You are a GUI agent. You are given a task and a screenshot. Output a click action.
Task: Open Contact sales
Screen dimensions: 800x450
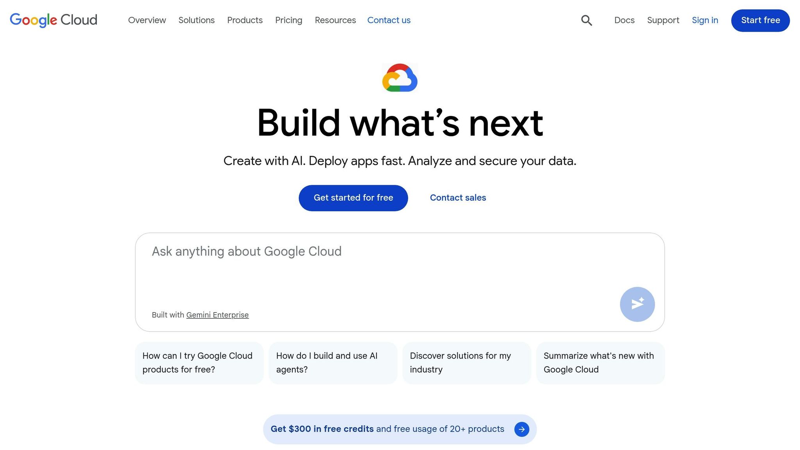(x=458, y=198)
